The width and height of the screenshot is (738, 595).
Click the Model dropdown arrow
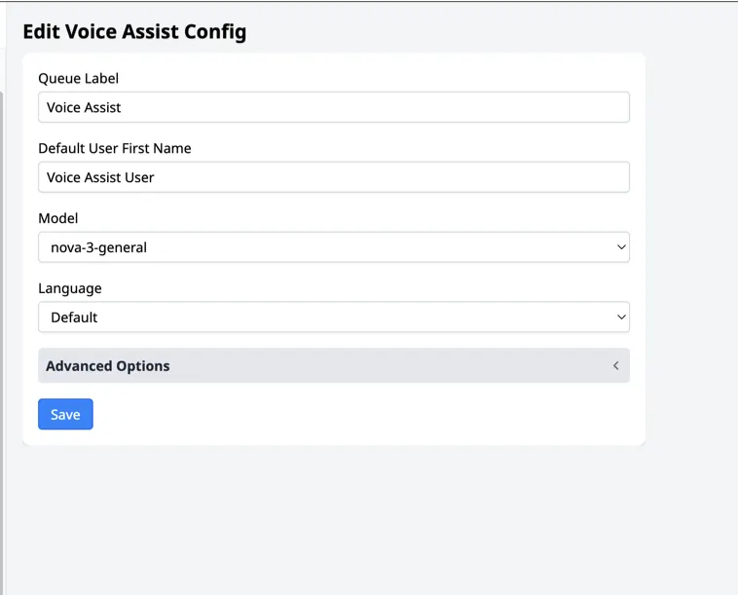(x=621, y=247)
